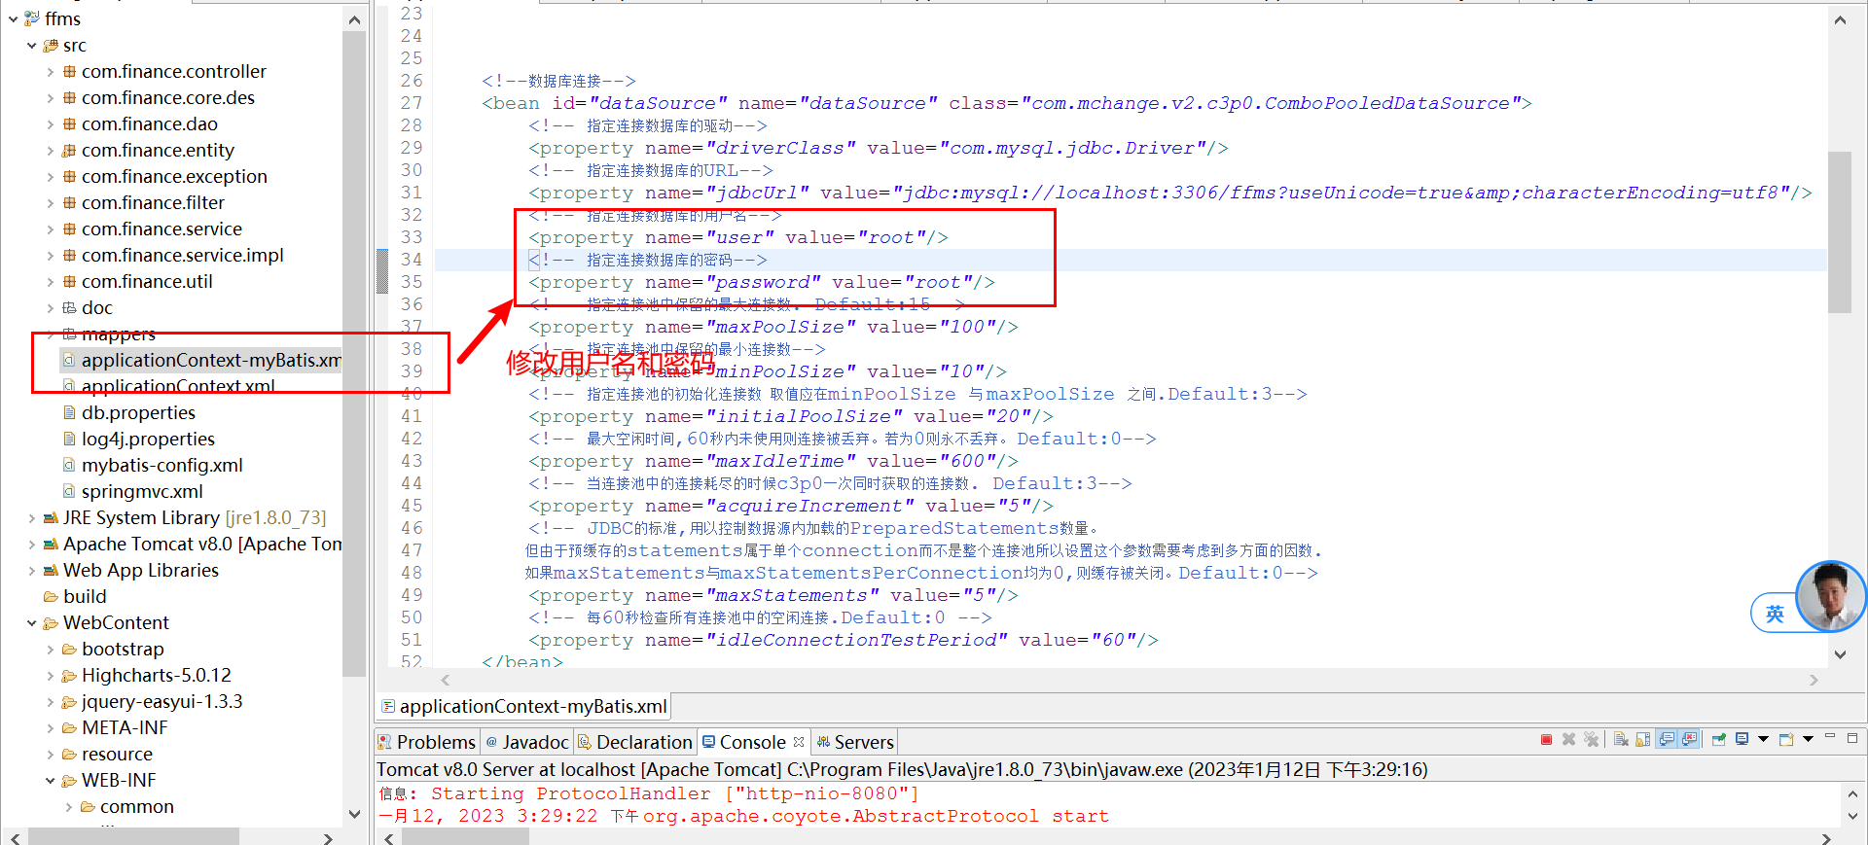Select com.finance.filter package icon

pos(69,202)
